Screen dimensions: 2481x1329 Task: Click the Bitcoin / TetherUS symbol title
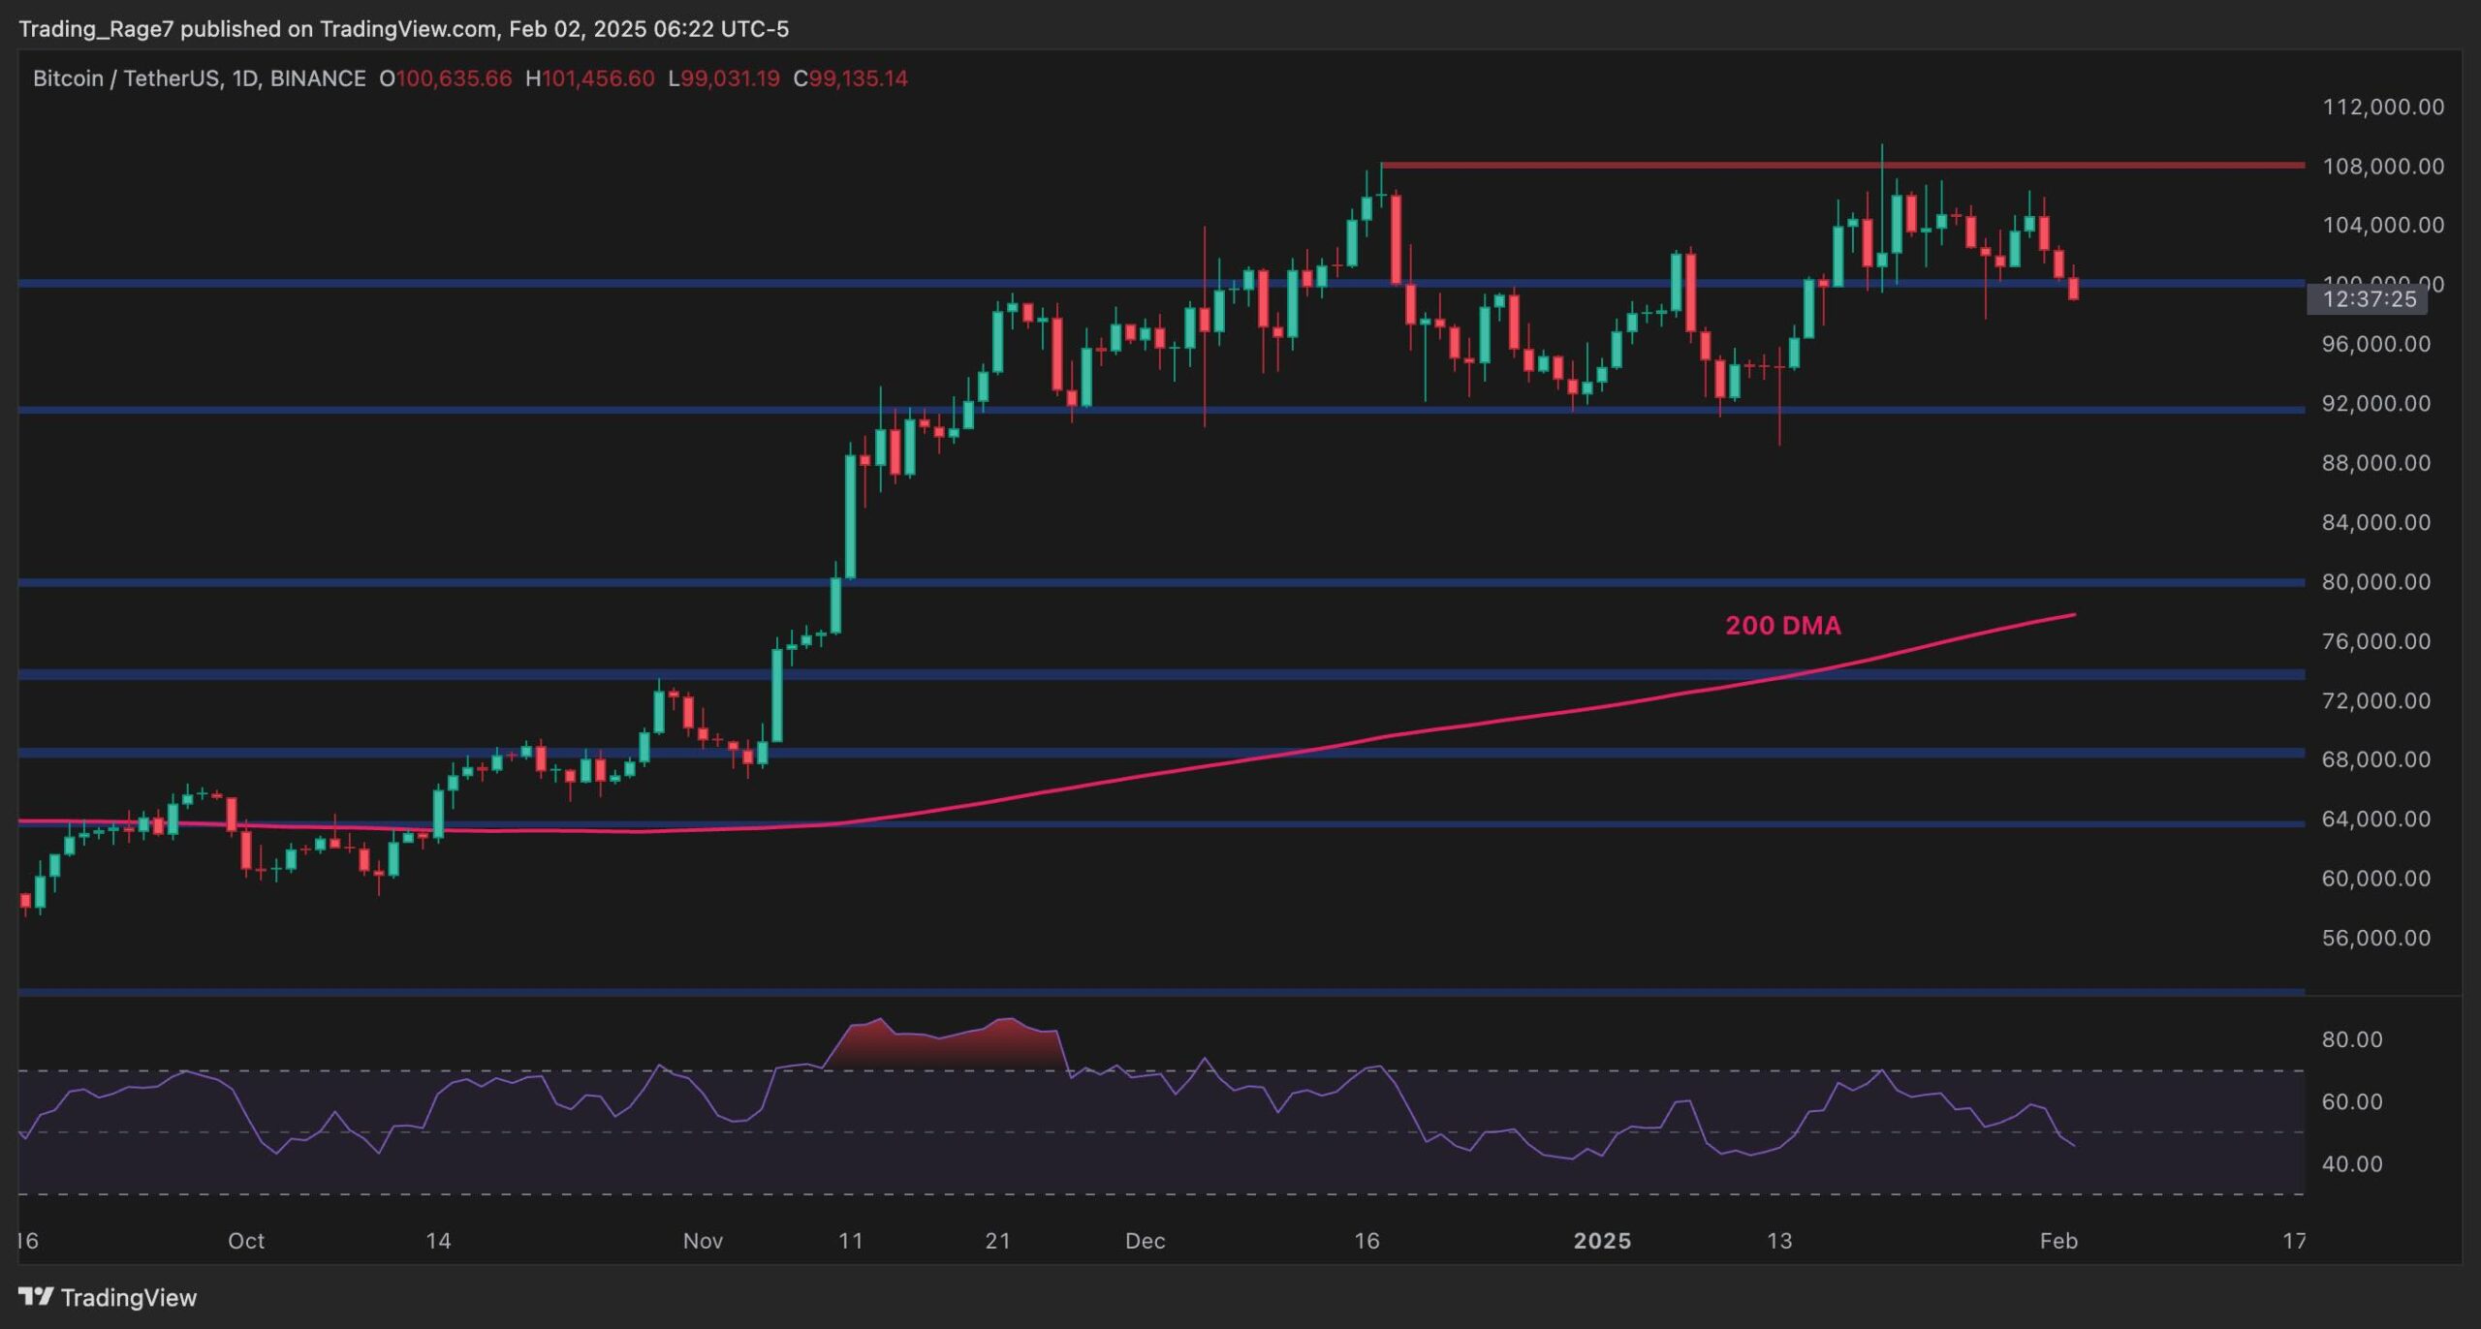click(199, 78)
